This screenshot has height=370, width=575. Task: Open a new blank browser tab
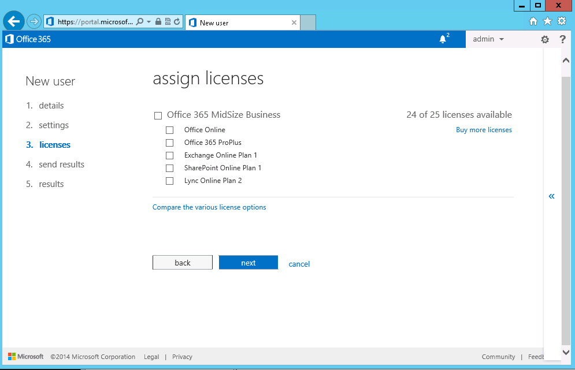tap(308, 23)
